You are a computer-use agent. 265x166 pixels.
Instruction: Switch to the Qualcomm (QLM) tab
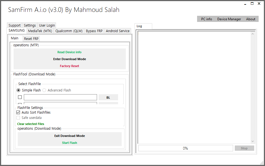[x=69, y=31]
